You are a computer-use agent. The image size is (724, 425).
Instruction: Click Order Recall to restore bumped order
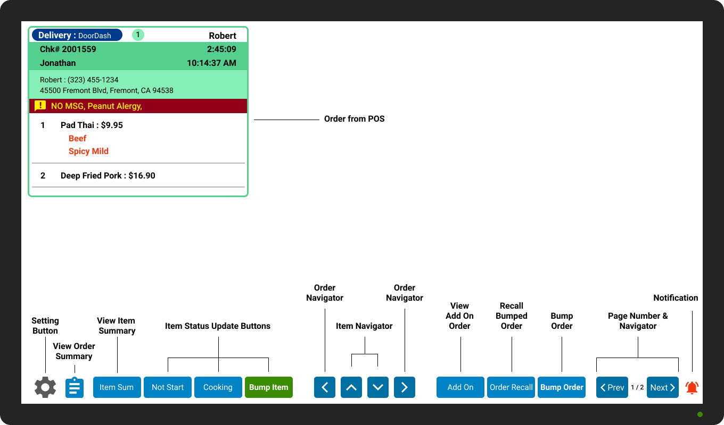point(511,387)
